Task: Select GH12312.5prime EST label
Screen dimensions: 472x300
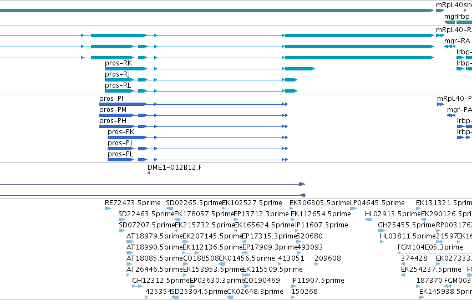Action: point(161,281)
